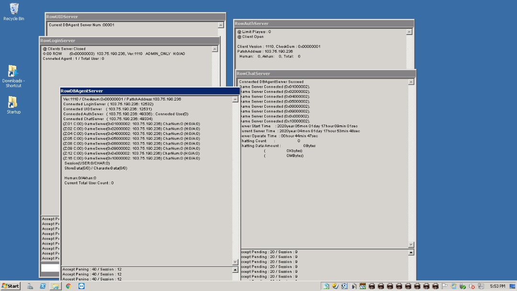517x291 pixels.
Task: Activate the RowLoginServer window title bar
Action: [129, 41]
